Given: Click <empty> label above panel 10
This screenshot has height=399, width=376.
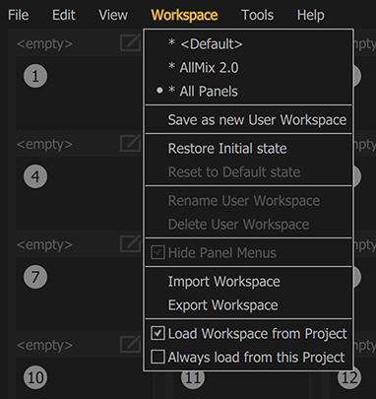Looking at the screenshot, I should [x=44, y=345].
